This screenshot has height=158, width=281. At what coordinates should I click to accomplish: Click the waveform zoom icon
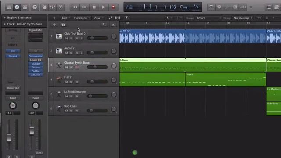[259, 18]
